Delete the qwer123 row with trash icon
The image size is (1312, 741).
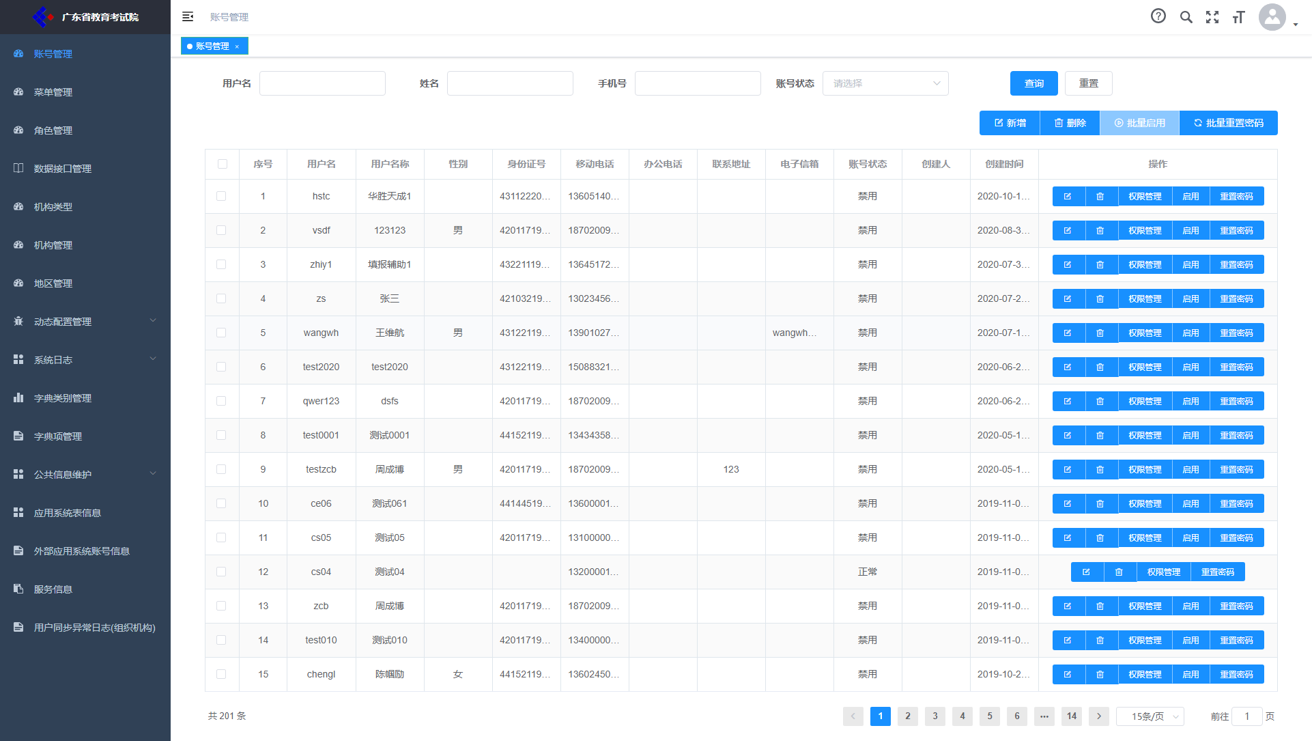pos(1100,401)
